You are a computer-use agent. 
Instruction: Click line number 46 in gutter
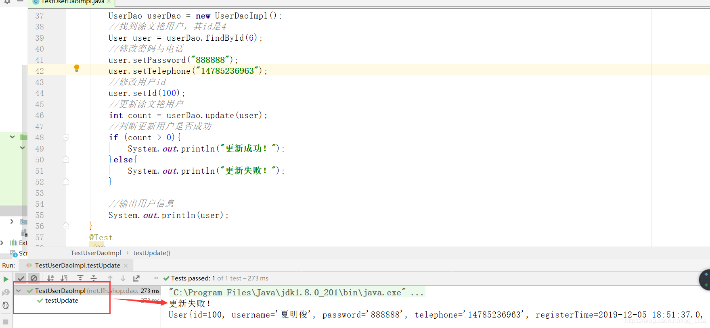pyautogui.click(x=40, y=115)
